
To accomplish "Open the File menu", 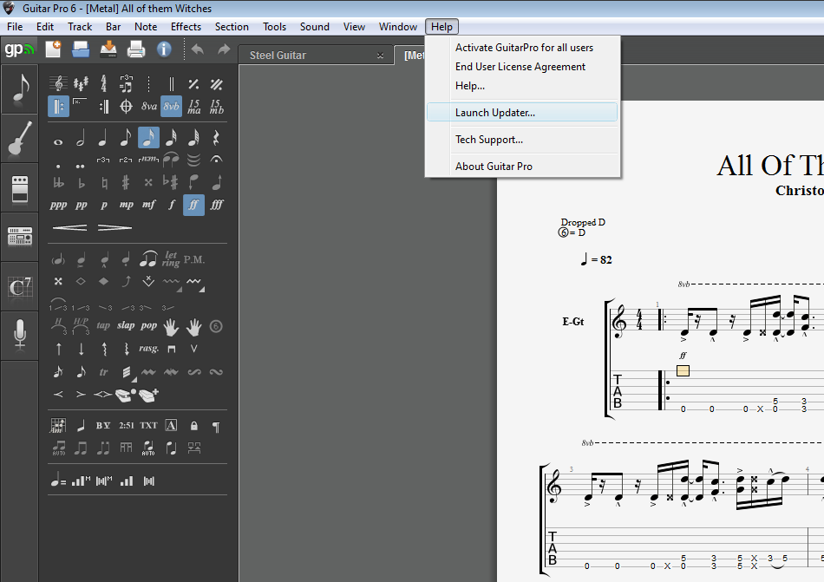I will pos(15,26).
